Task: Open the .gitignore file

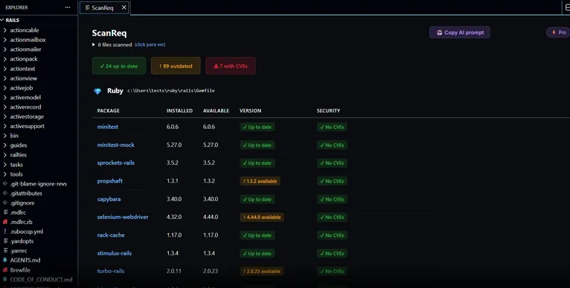Action: [22, 203]
